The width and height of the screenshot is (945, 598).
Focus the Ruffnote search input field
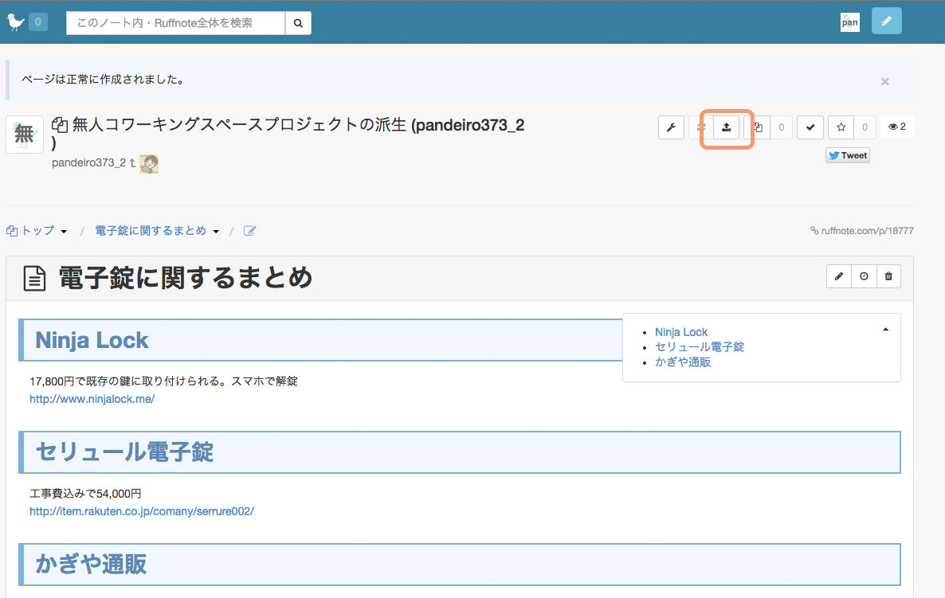click(x=175, y=23)
